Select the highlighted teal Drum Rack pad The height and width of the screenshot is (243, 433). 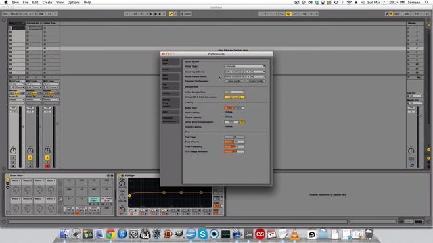coord(94,200)
